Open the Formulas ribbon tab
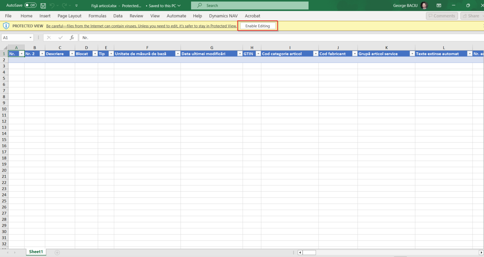The width and height of the screenshot is (484, 257). pos(97,15)
